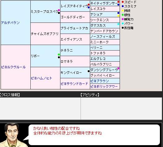Click the black dot on リボー cell

pos(59,57)
